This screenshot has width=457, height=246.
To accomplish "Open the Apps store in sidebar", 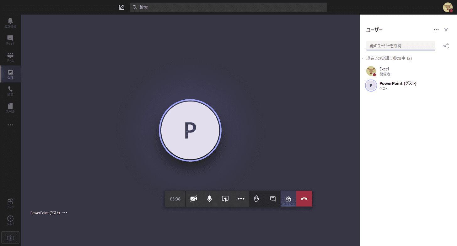I will click(10, 203).
